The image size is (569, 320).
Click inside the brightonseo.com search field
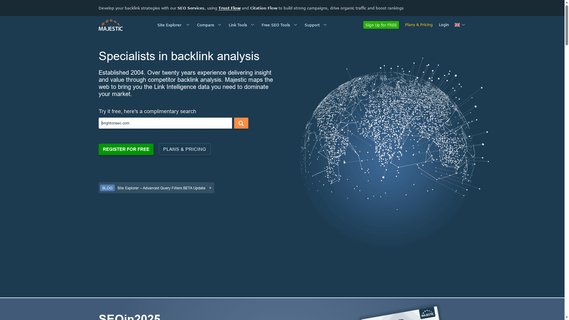coord(165,123)
